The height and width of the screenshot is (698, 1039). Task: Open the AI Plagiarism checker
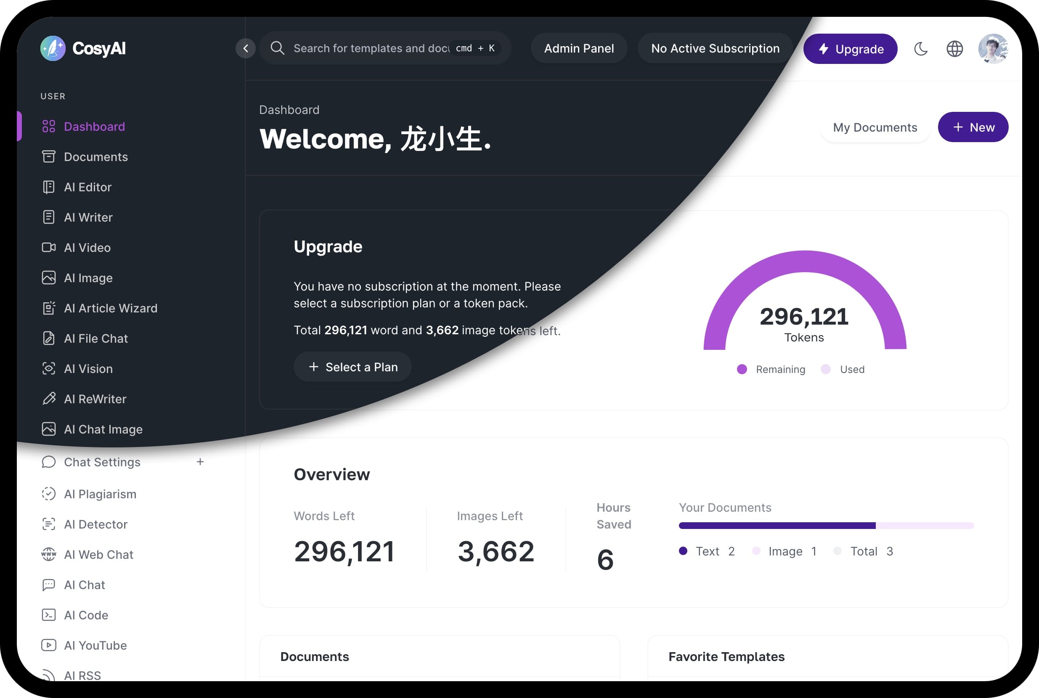pos(100,494)
